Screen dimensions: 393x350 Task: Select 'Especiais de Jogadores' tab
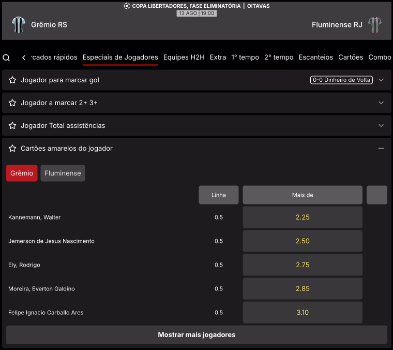pos(120,57)
